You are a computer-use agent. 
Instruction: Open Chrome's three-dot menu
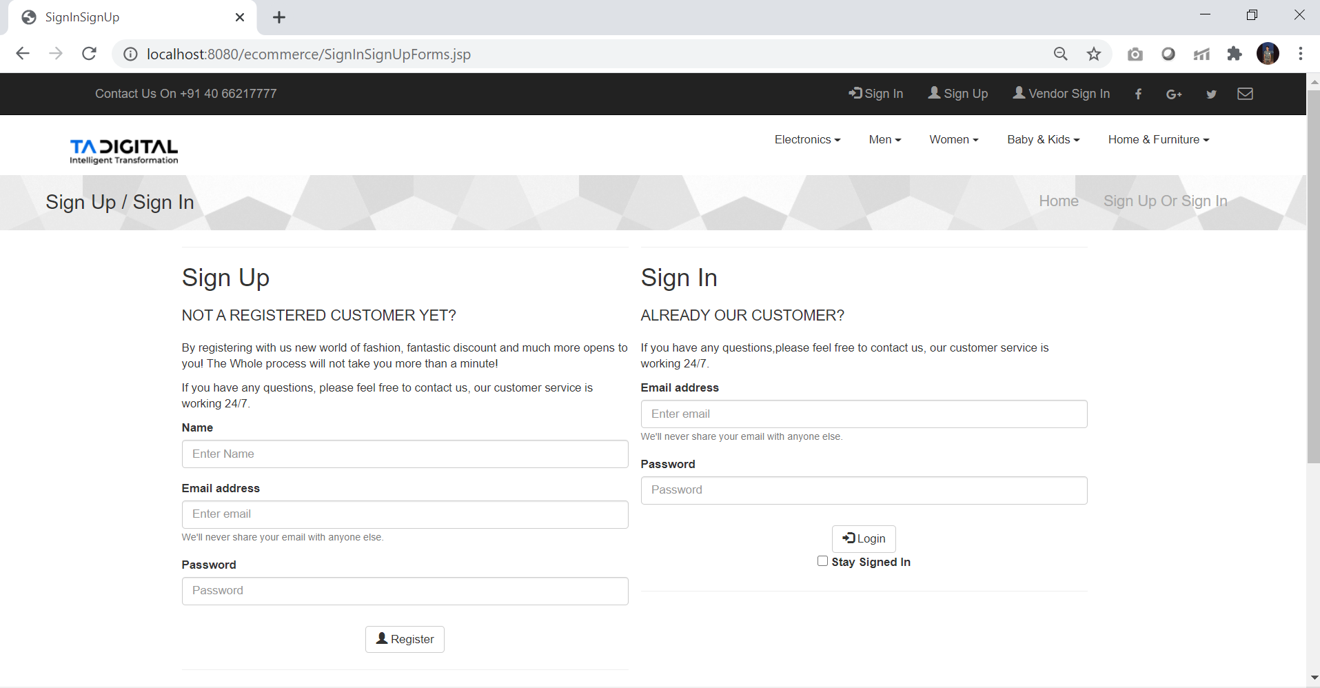coord(1300,54)
